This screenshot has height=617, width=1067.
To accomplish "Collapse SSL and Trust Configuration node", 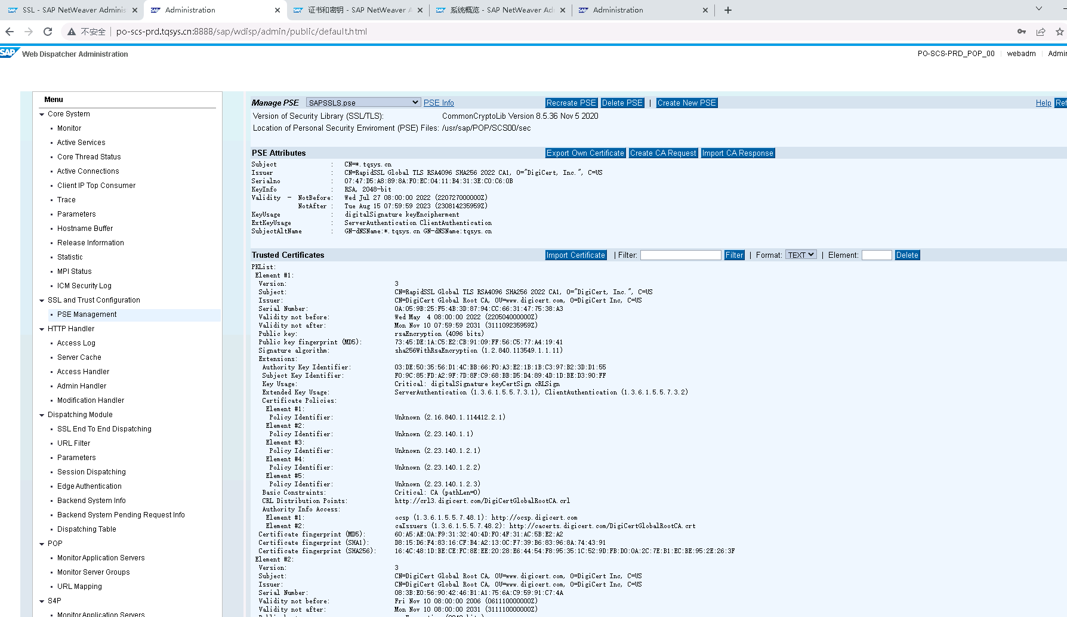I will click(x=42, y=301).
